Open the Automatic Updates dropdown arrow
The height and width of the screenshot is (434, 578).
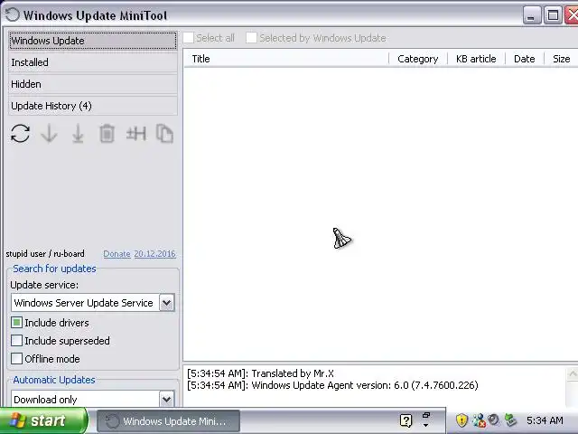click(x=166, y=399)
